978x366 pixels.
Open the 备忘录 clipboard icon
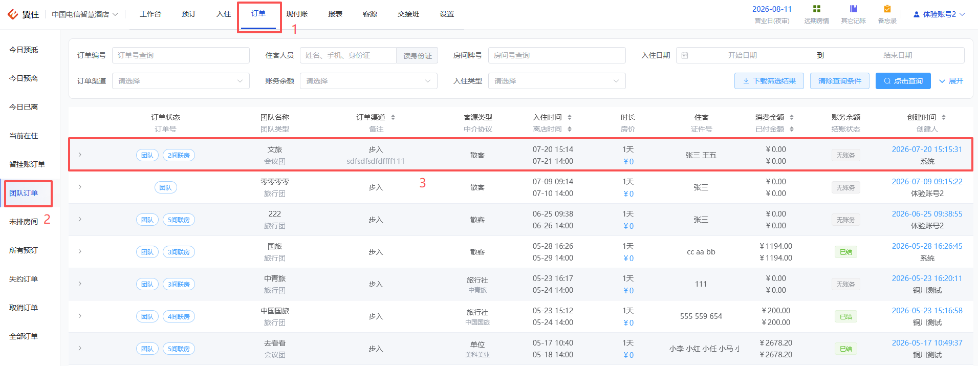click(887, 9)
